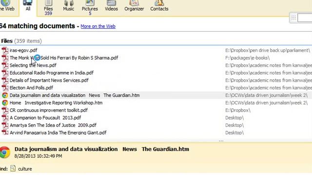Viewport: 312px width, 175px height.
Task: Click PDF icon beside Arvind Panagariya India Emerging Giant
Action: coord(5,132)
